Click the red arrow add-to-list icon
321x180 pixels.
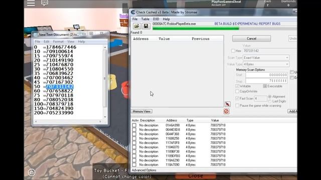(x=227, y=104)
